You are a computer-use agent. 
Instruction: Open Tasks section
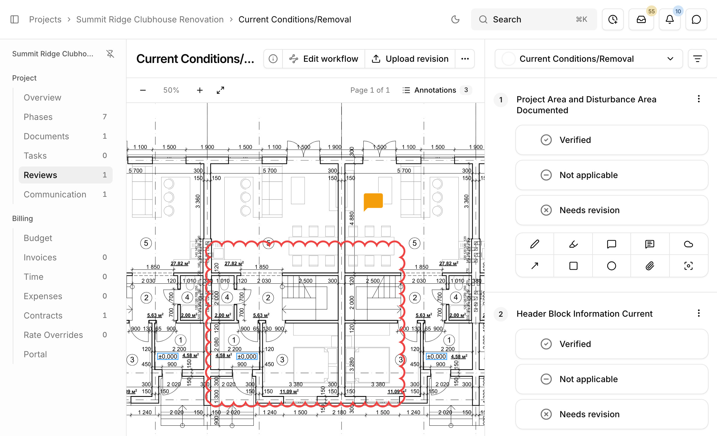tap(65, 156)
